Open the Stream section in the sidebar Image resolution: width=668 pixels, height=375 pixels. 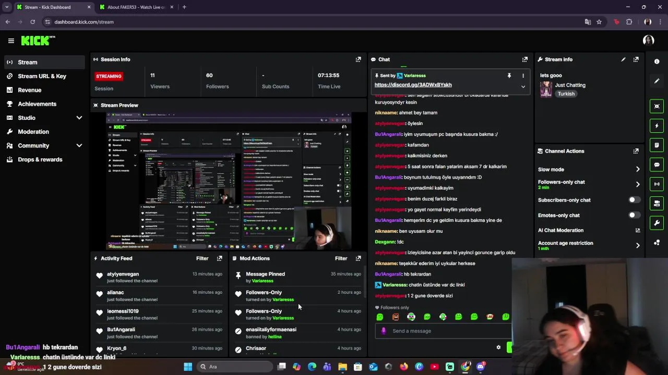44,62
